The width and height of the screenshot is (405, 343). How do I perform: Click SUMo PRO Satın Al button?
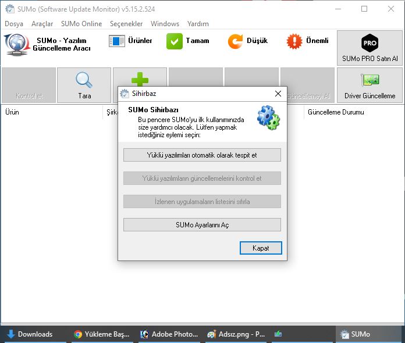coord(370,48)
